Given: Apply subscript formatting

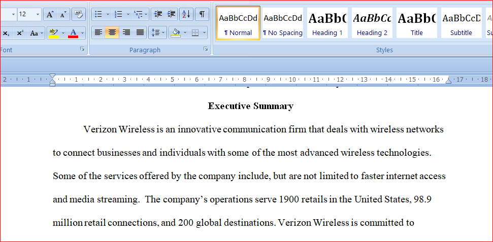Looking at the screenshot, I should click(x=6, y=33).
